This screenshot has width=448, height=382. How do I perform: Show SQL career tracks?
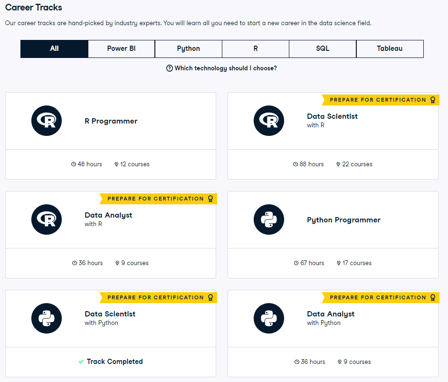coord(323,48)
